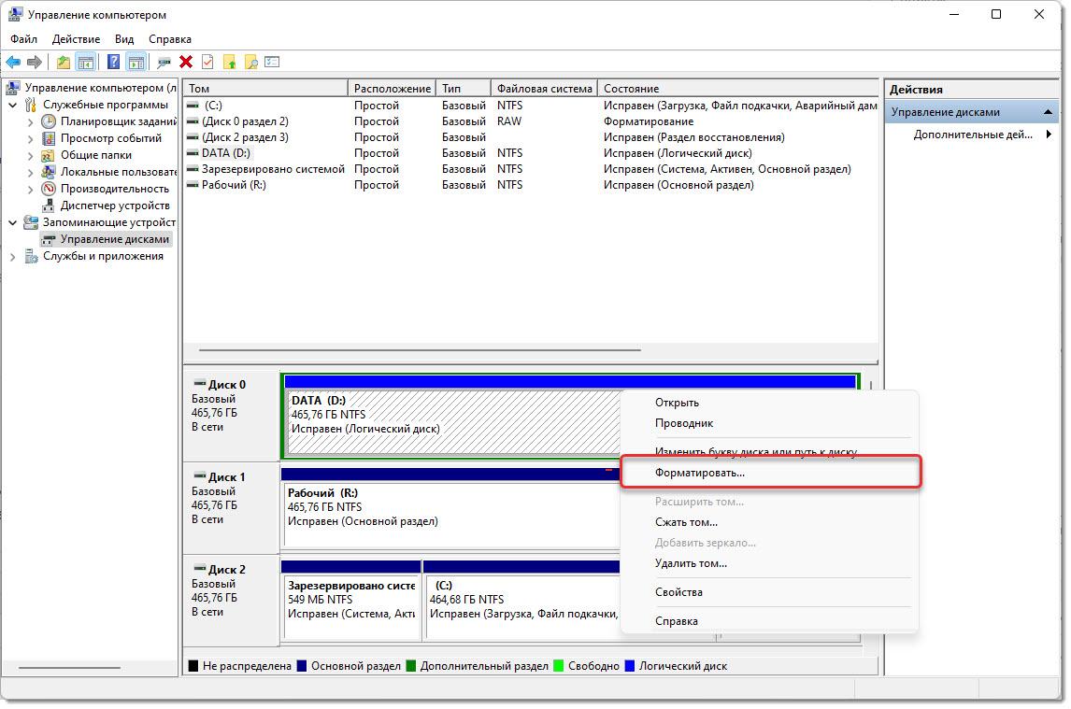Expand the Просмотр событий tree node
The image size is (1071, 709).
tap(30, 138)
